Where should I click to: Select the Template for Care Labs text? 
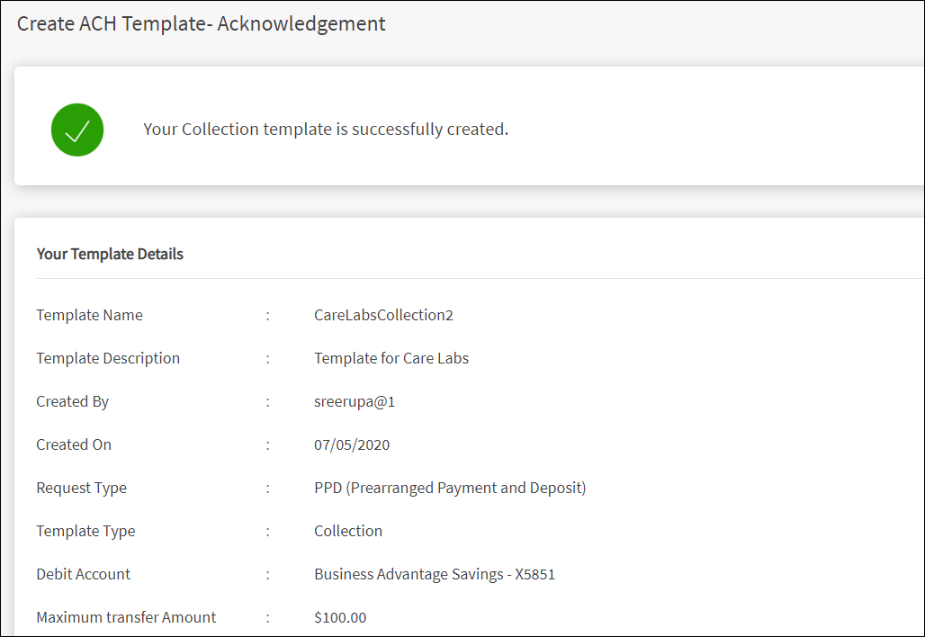coord(391,358)
